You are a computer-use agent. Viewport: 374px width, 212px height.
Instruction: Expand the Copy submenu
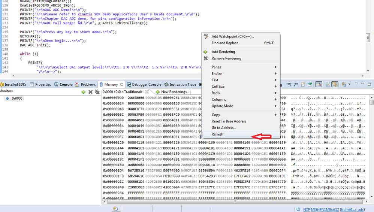[x=241, y=115]
